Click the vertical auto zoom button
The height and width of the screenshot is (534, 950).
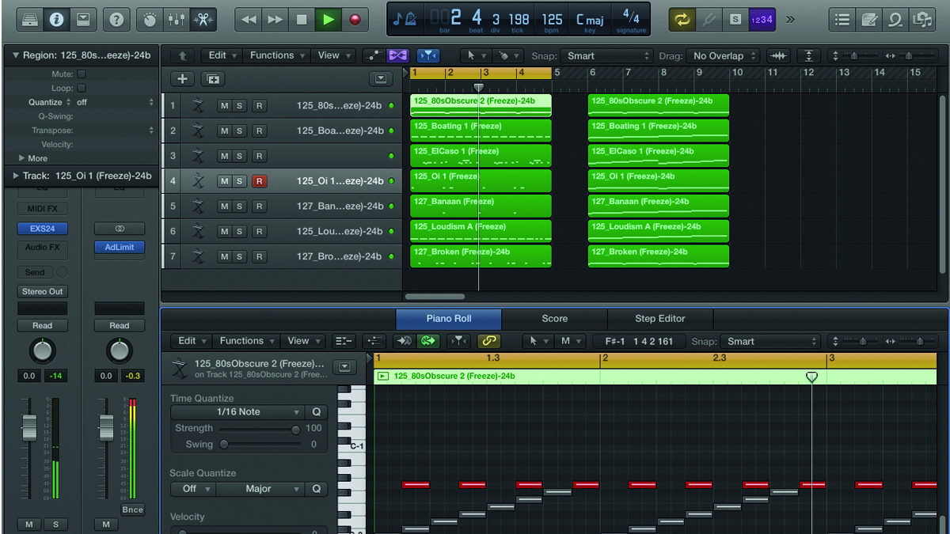coord(808,55)
